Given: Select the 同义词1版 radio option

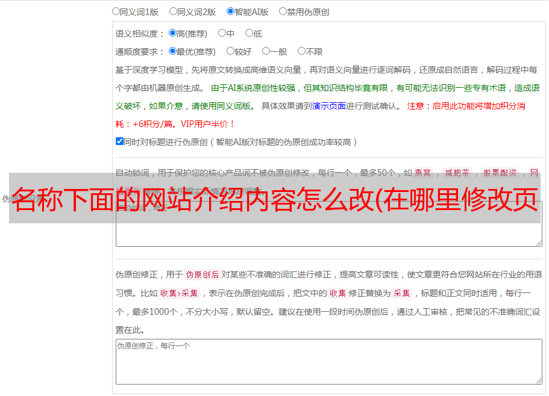Looking at the screenshot, I should pos(116,11).
